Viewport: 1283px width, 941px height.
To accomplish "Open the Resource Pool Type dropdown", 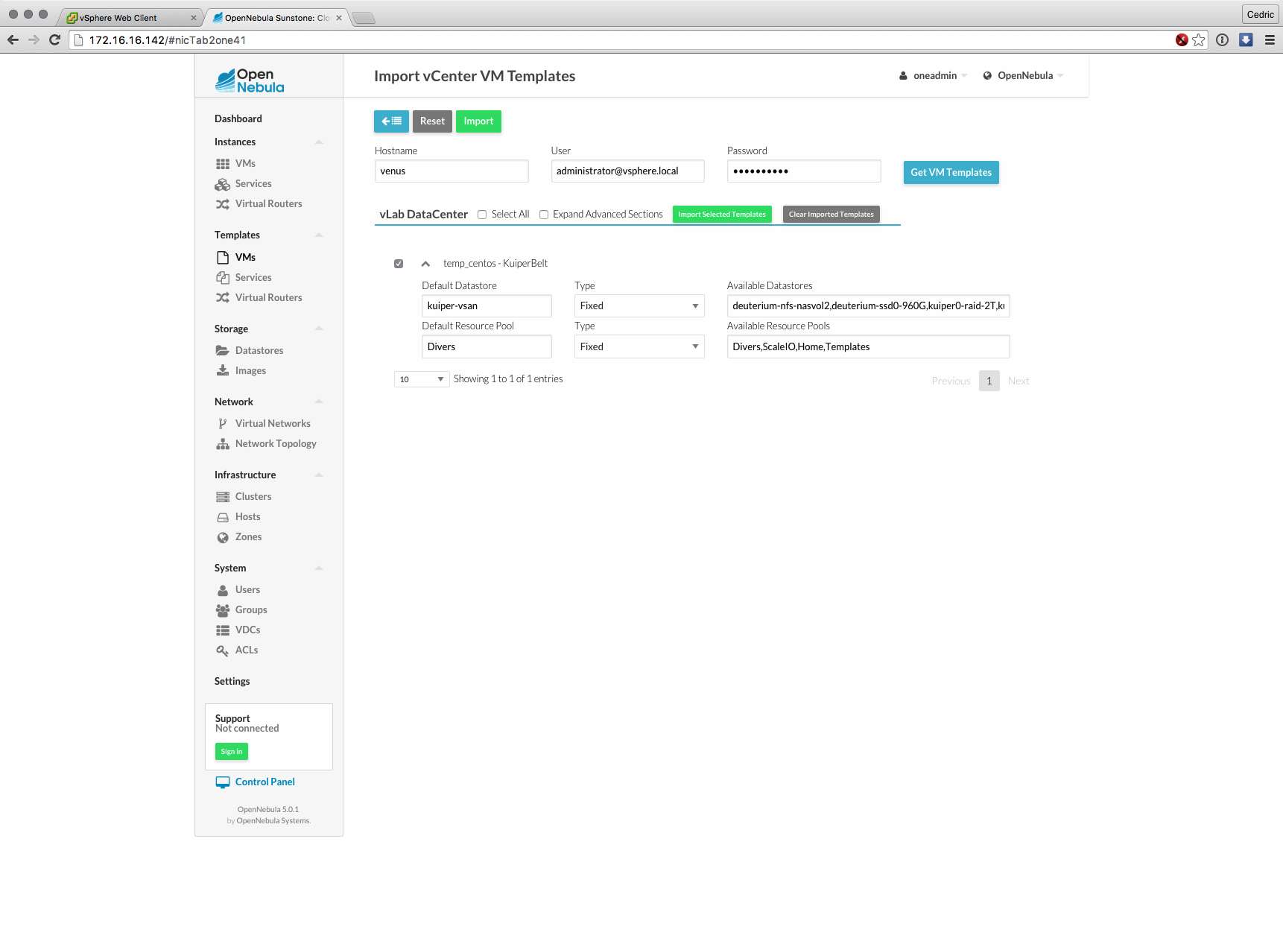I will pyautogui.click(x=639, y=347).
